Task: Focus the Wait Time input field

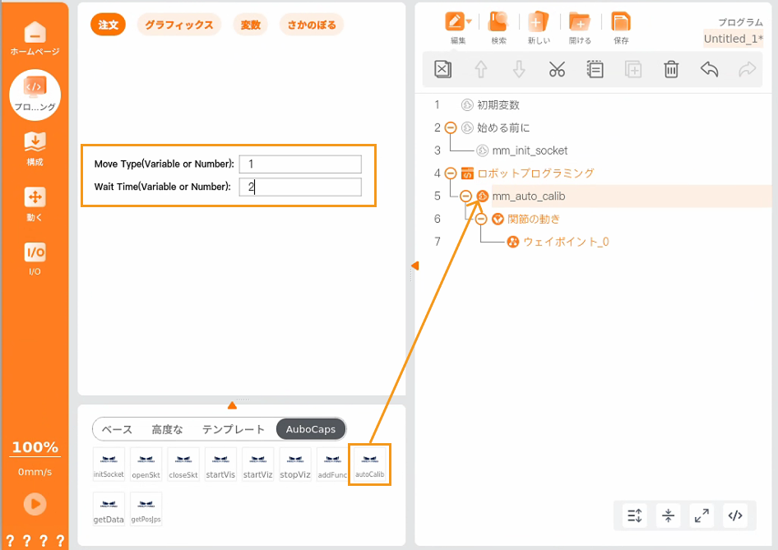Action: [300, 187]
